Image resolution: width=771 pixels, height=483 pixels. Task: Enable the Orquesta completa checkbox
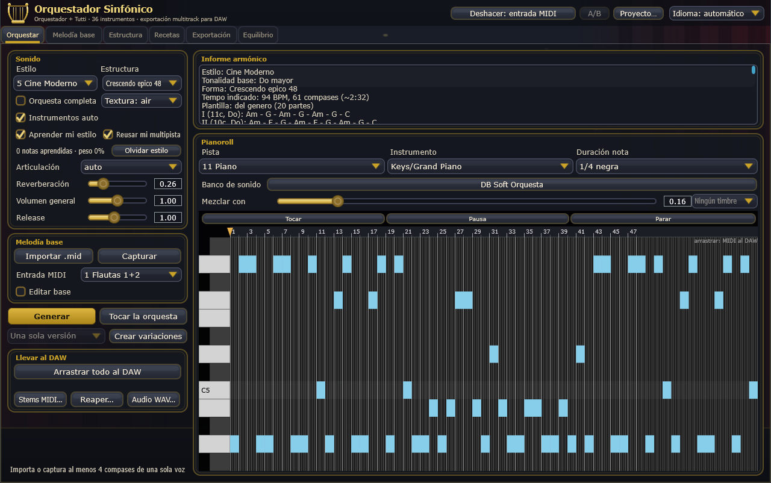[20, 101]
